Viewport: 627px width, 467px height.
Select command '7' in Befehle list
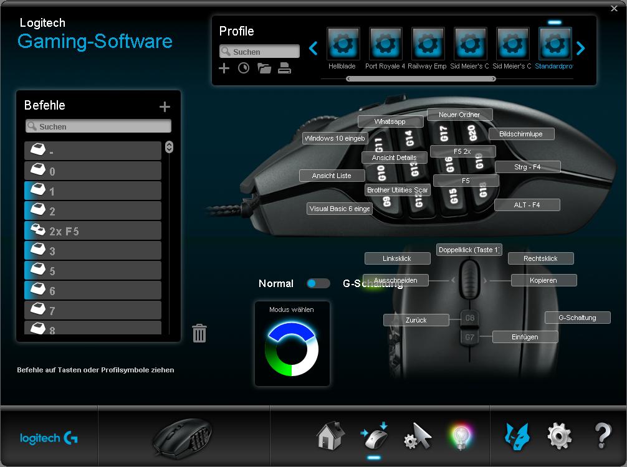point(93,311)
